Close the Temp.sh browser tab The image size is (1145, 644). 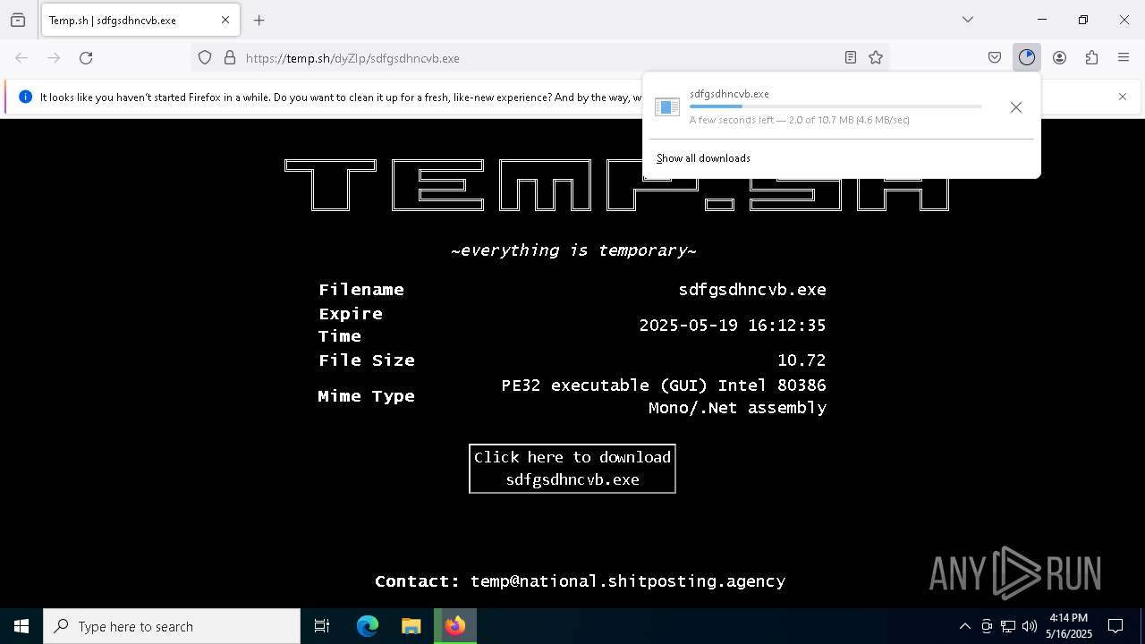[x=225, y=20]
